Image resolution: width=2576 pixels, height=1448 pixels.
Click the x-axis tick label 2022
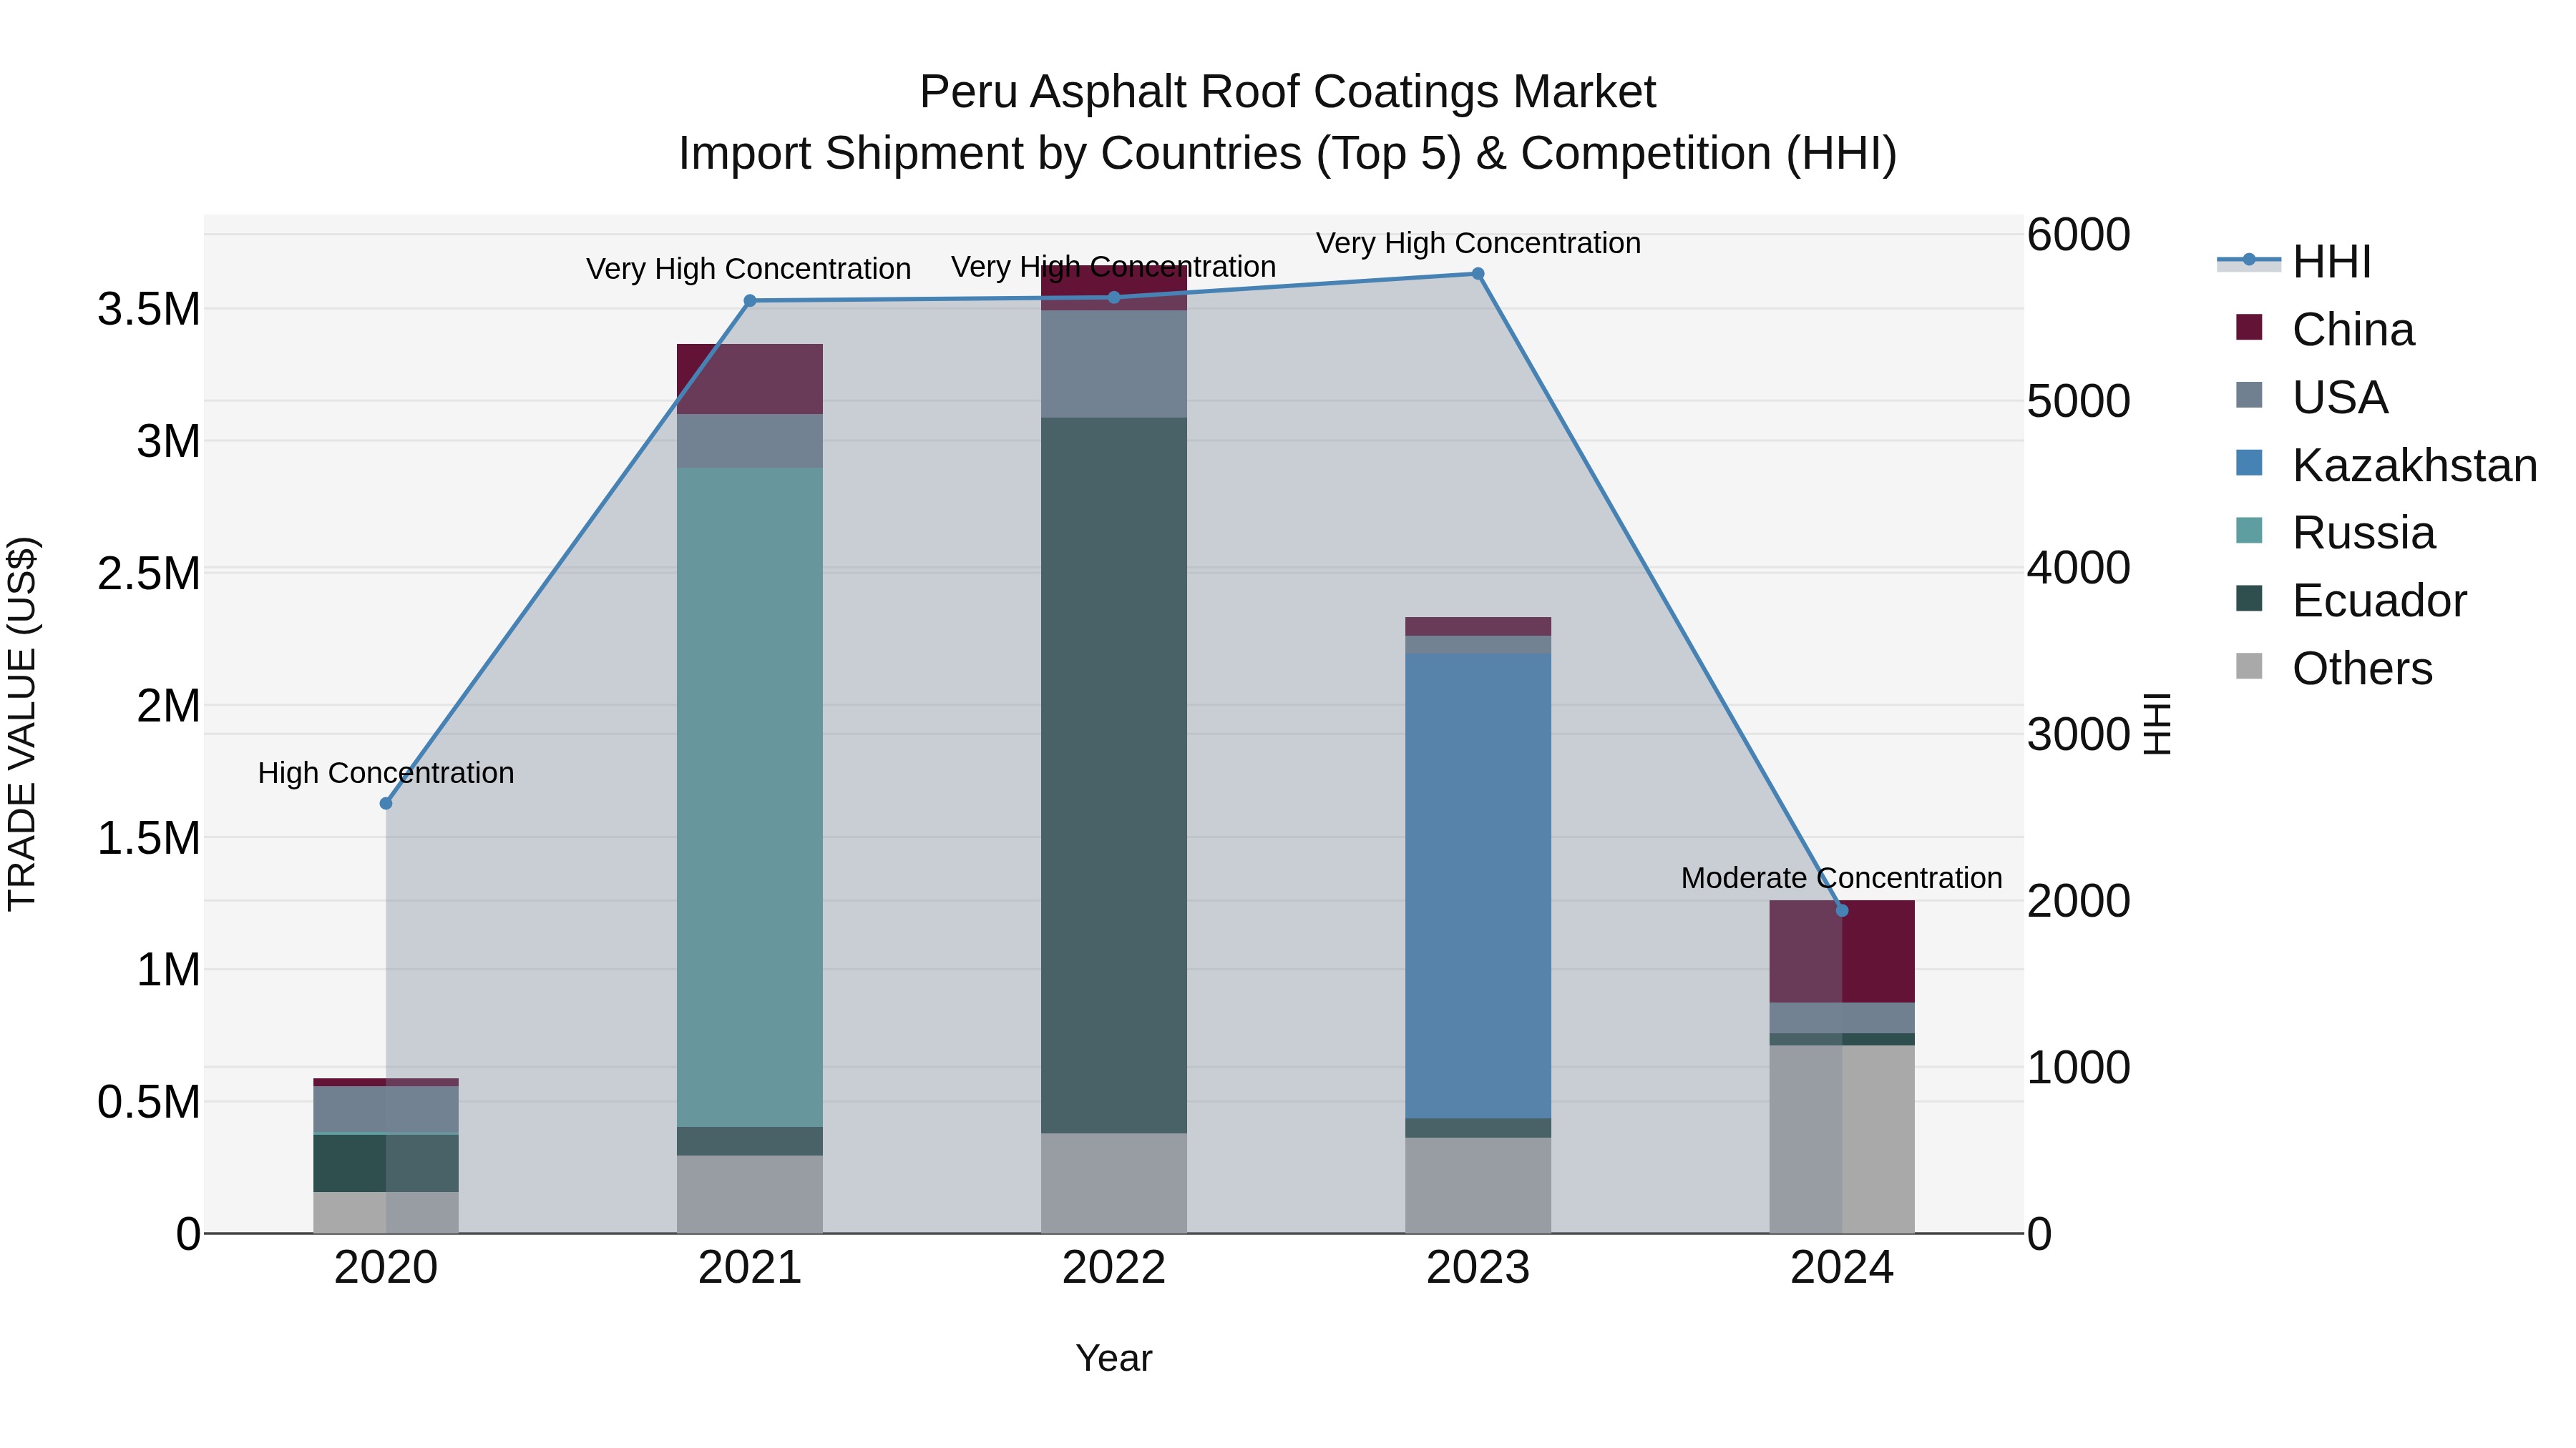[1114, 1268]
